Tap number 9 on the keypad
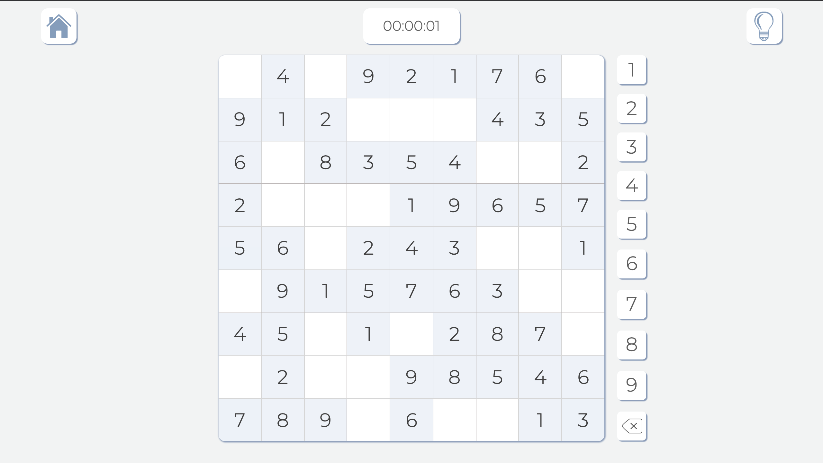This screenshot has width=823, height=463. pos(632,385)
